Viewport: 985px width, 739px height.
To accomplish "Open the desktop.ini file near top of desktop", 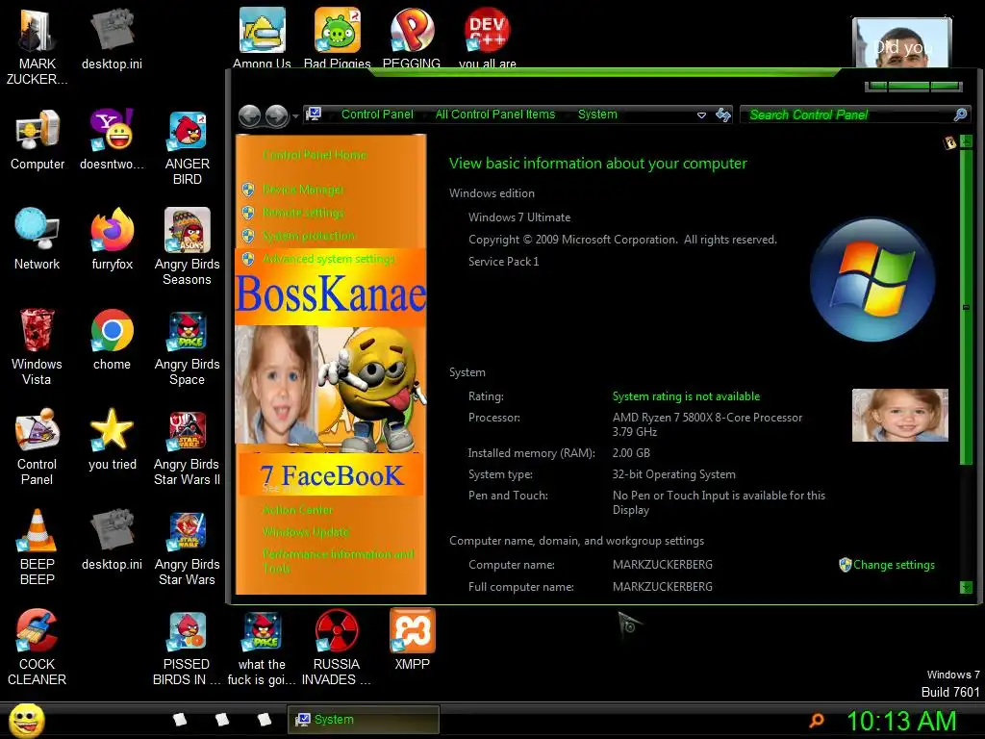I will tap(112, 38).
